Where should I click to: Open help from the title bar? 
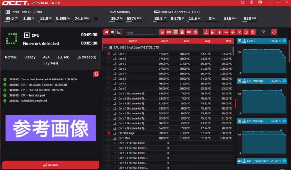[x=251, y=2]
